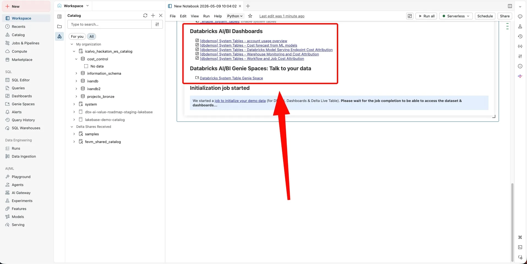Open Marketplace in sidebar

(26, 60)
